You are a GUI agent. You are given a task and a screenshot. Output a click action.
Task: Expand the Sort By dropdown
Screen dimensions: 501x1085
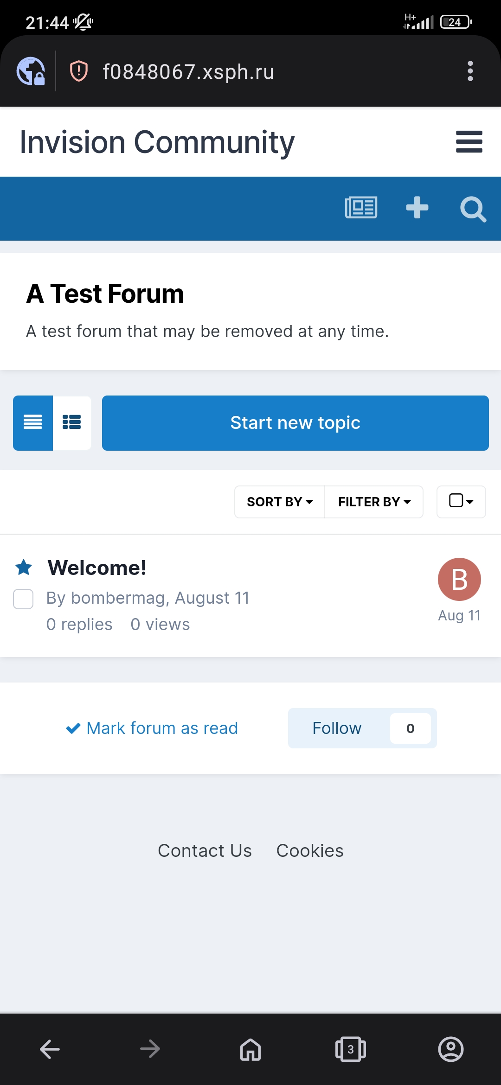click(280, 502)
